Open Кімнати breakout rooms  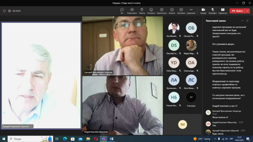(172, 11)
